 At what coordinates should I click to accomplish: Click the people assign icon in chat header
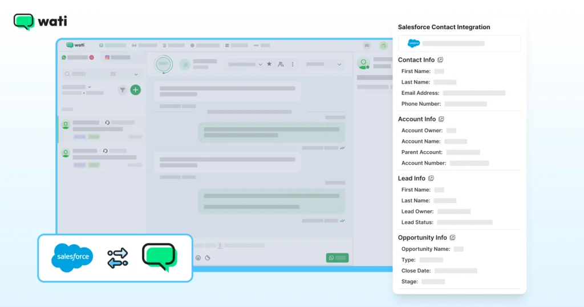281,64
